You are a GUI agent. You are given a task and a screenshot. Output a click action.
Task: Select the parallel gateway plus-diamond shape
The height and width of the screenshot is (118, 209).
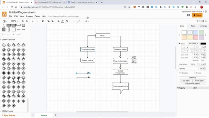[9, 45]
